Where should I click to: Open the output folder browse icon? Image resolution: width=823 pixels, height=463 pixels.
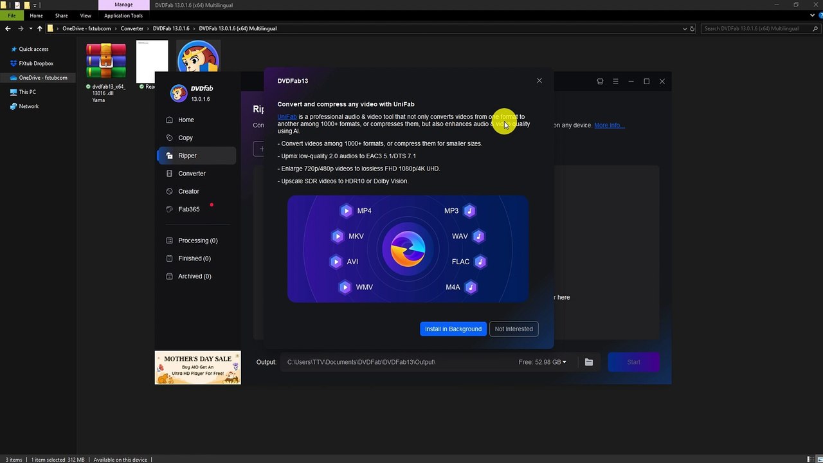pyautogui.click(x=588, y=362)
